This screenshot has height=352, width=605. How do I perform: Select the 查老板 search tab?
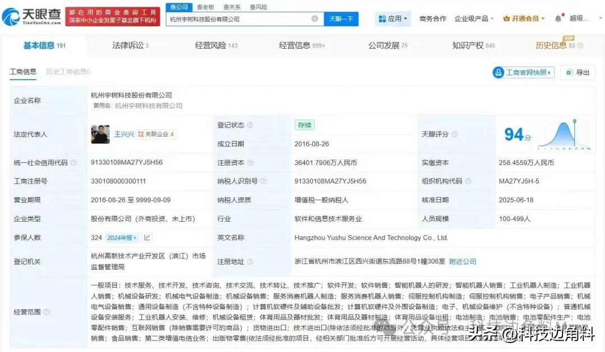click(205, 7)
